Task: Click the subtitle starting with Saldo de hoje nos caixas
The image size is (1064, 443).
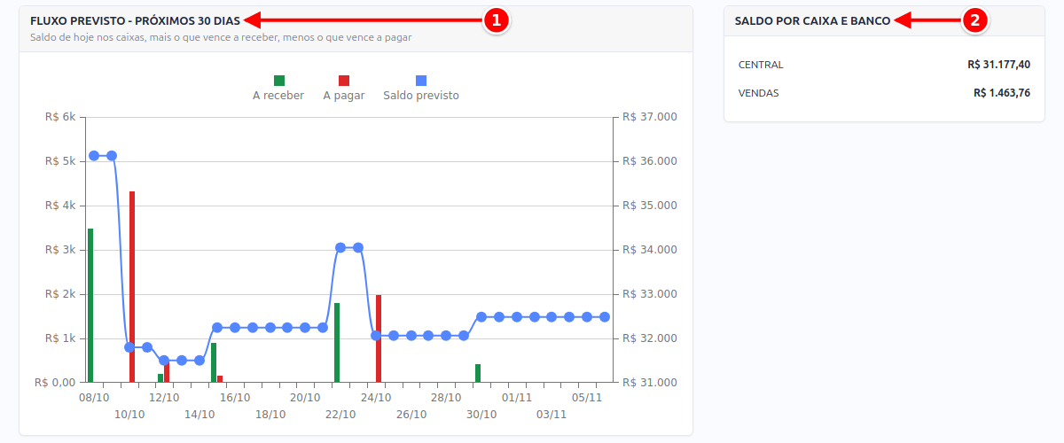Action: pos(221,37)
